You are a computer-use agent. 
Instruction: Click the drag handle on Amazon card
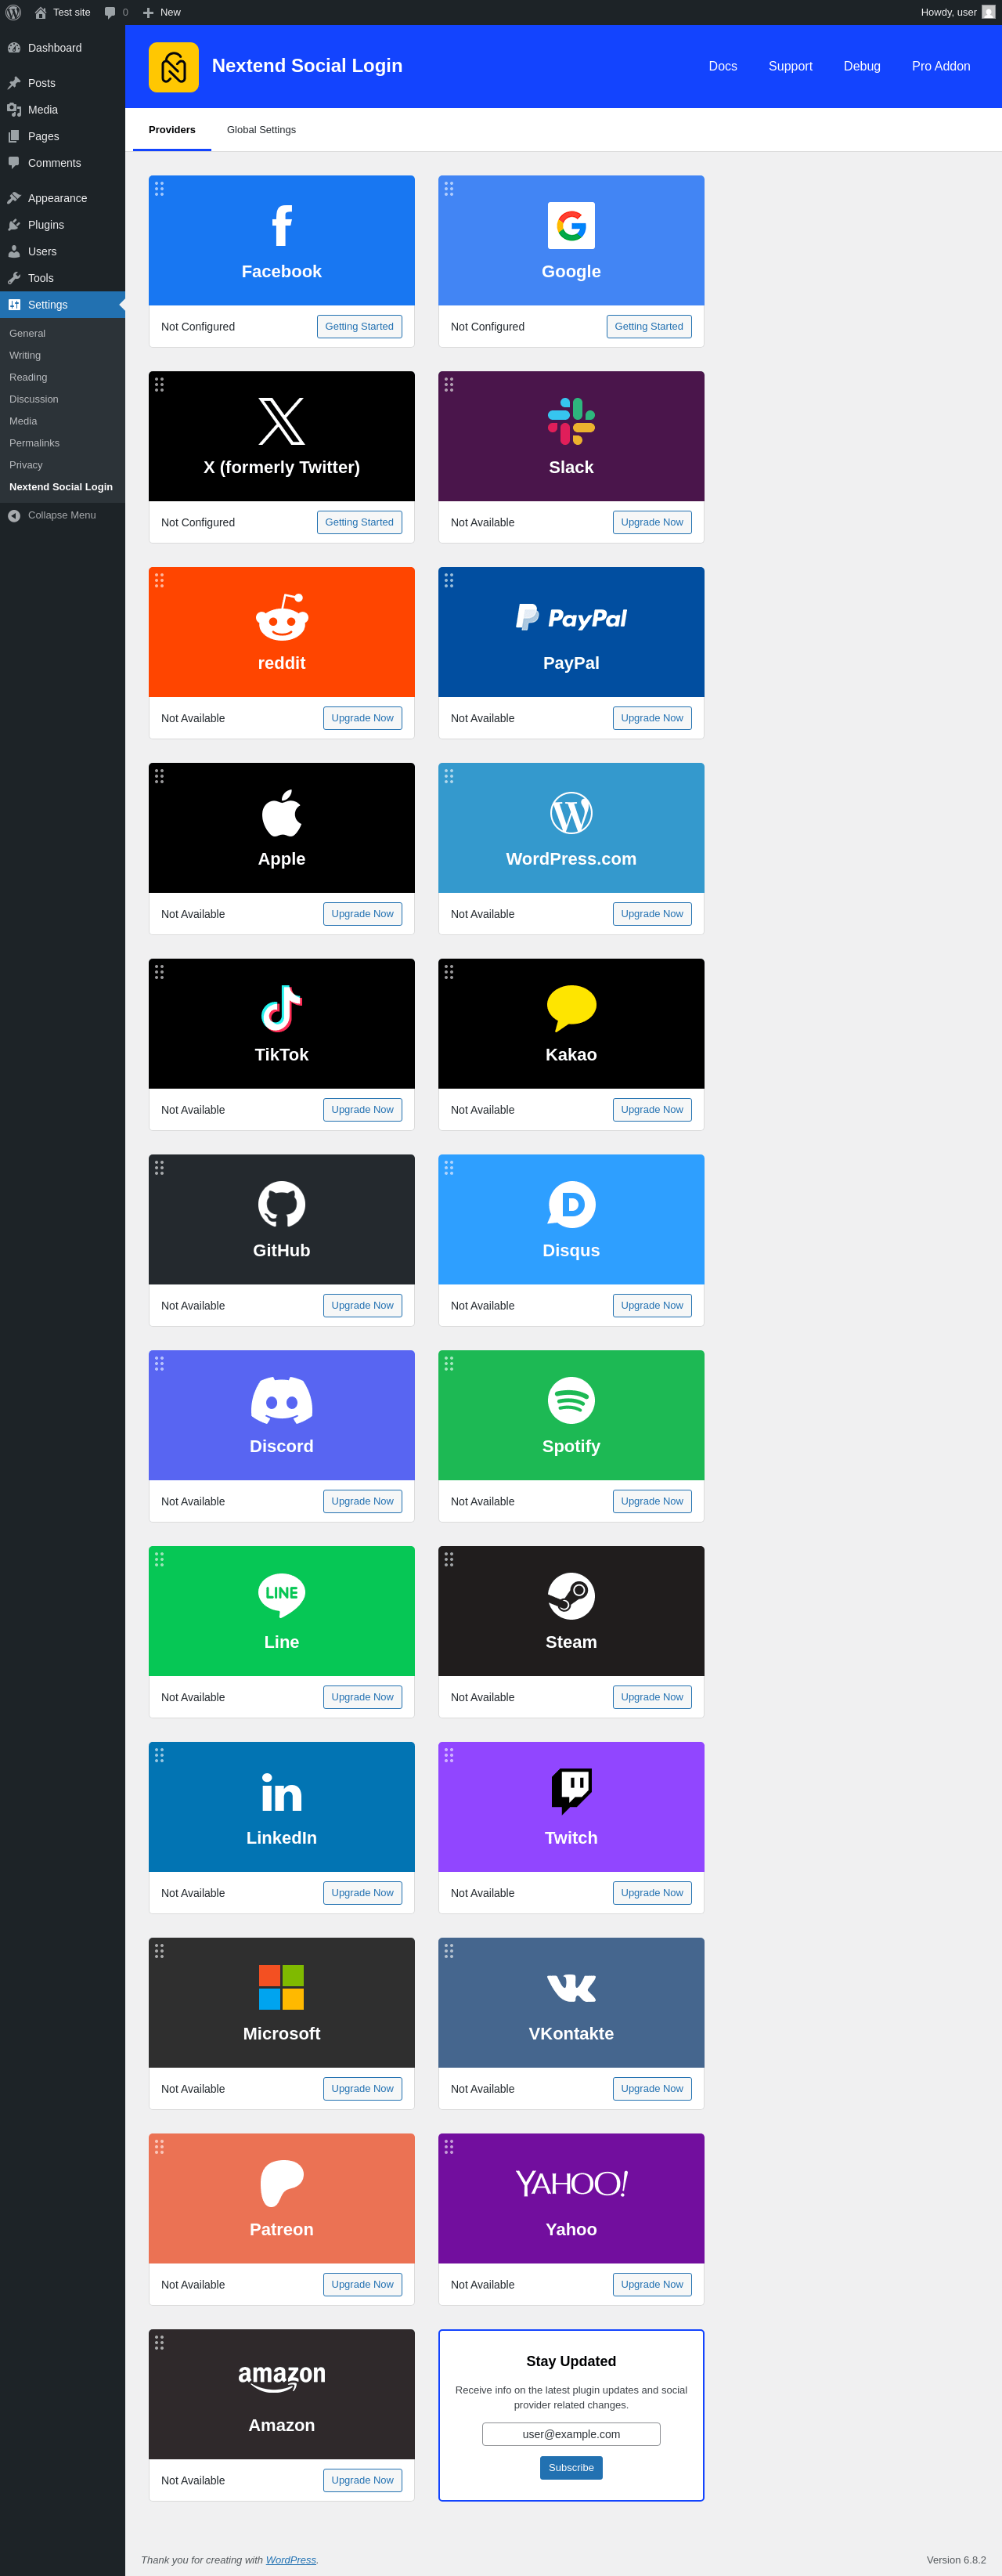159,2342
